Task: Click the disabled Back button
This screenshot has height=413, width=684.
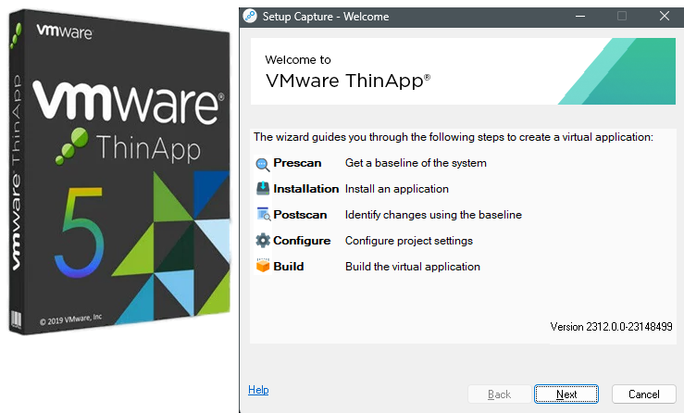Action: (500, 394)
